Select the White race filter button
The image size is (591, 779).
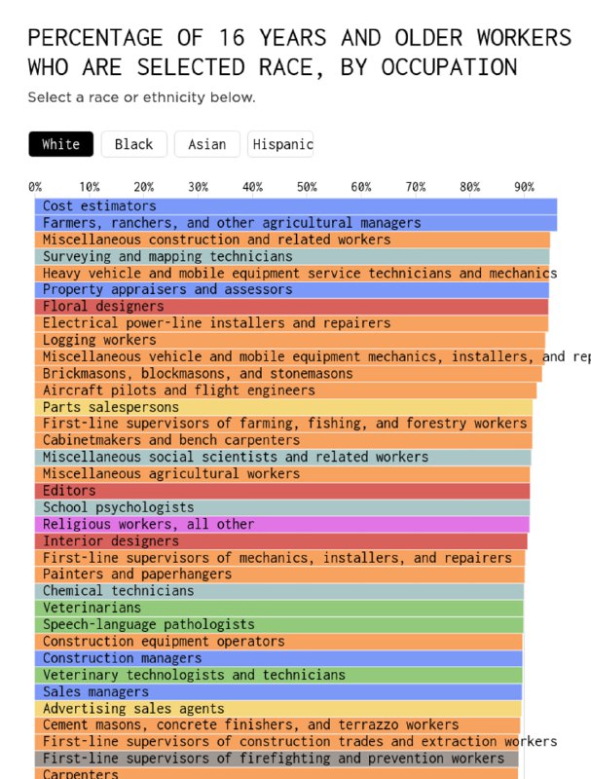(x=61, y=144)
